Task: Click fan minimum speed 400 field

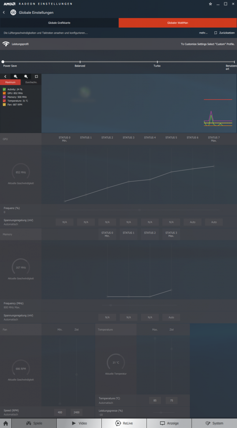Action: (60, 412)
